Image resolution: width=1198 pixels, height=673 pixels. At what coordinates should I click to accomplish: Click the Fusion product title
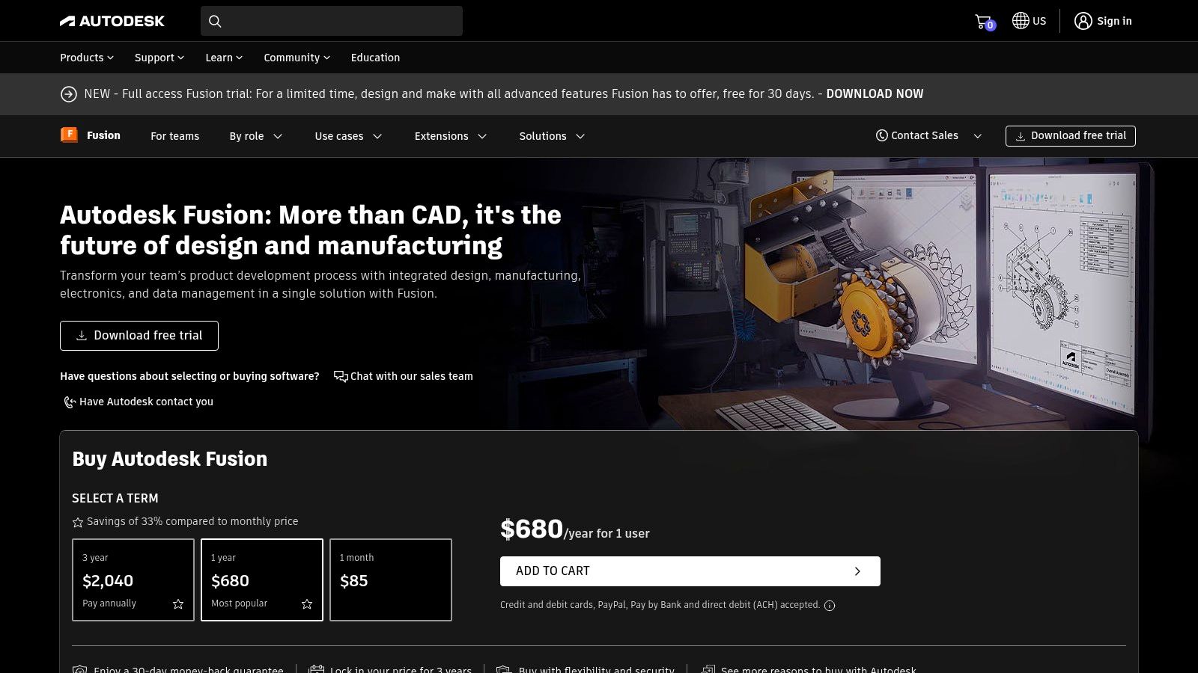pos(103,135)
